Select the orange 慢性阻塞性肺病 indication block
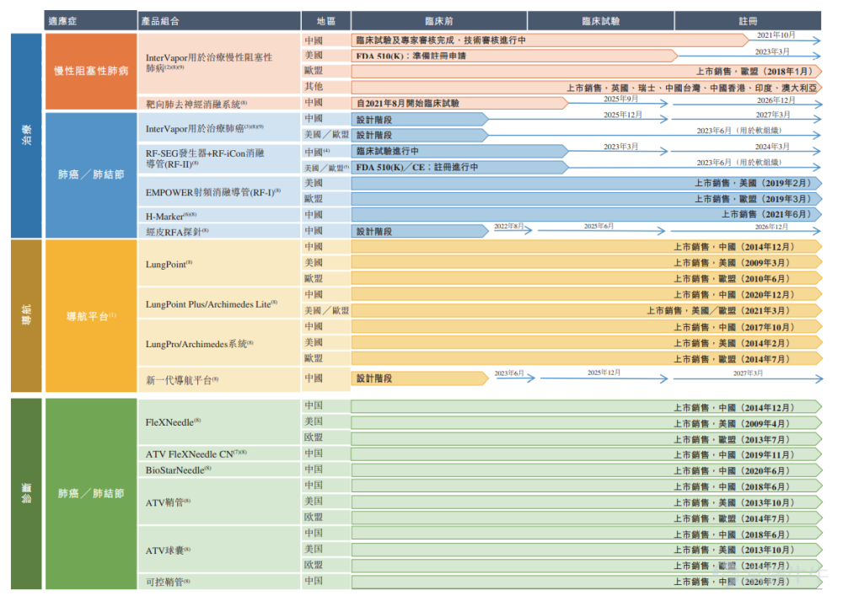The height and width of the screenshot is (601, 843). click(91, 72)
